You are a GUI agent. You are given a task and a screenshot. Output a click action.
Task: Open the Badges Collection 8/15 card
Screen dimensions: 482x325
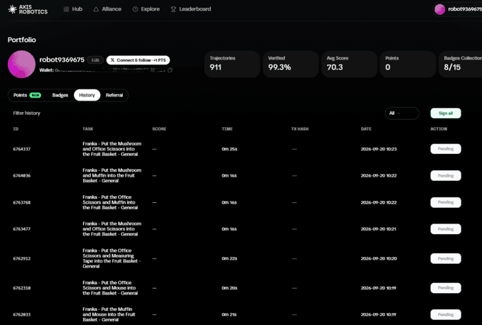(x=461, y=64)
